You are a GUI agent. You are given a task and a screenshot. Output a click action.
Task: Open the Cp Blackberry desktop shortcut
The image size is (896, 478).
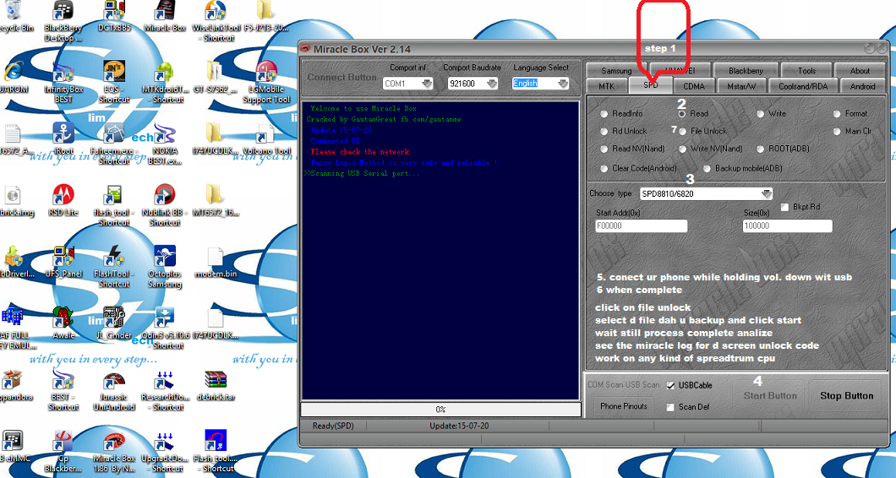63,442
